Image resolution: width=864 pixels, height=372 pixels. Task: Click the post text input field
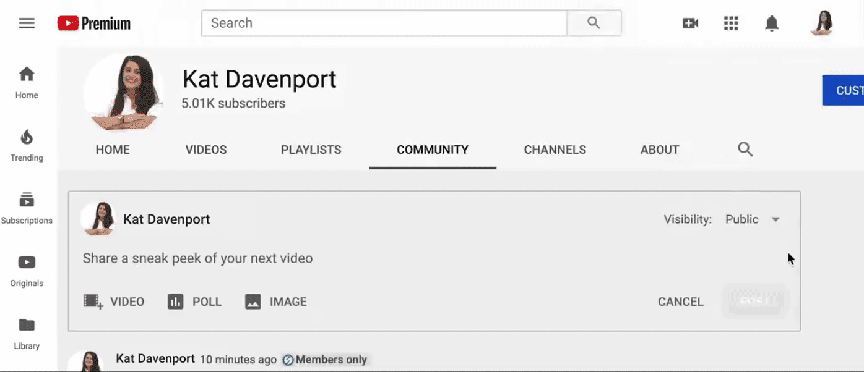(x=197, y=258)
